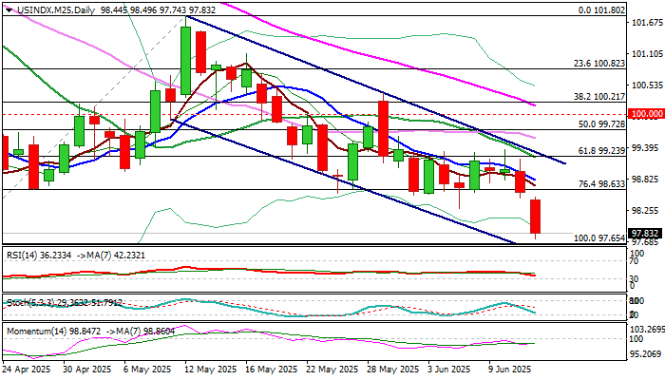
Task: Select the 0.0 101.802 Fibonacci level label
Action: click(x=601, y=10)
